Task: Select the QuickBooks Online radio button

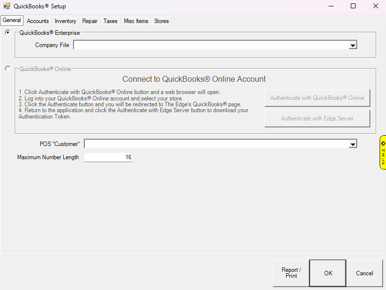Action: [x=7, y=69]
